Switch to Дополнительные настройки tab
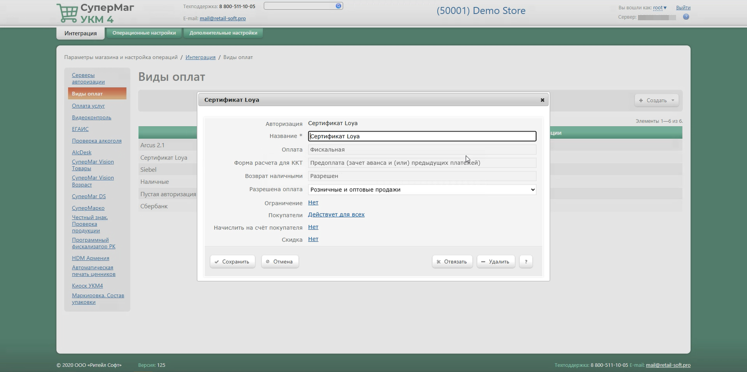Image resolution: width=747 pixels, height=372 pixels. coord(223,33)
